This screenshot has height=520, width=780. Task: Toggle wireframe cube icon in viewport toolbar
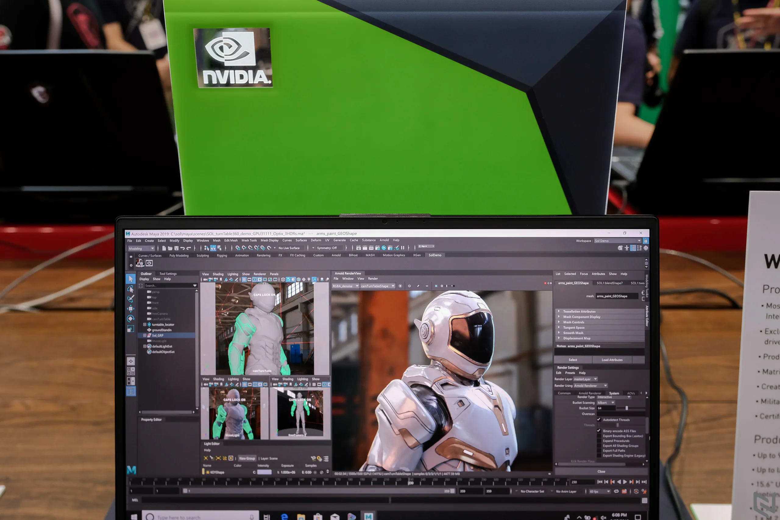pos(283,279)
